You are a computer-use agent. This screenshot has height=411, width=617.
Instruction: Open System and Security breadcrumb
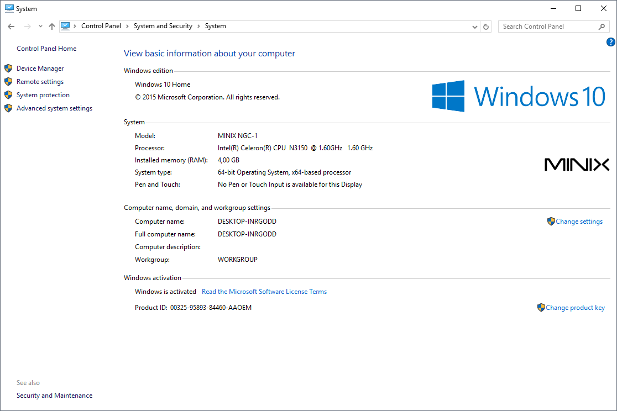pyautogui.click(x=163, y=26)
